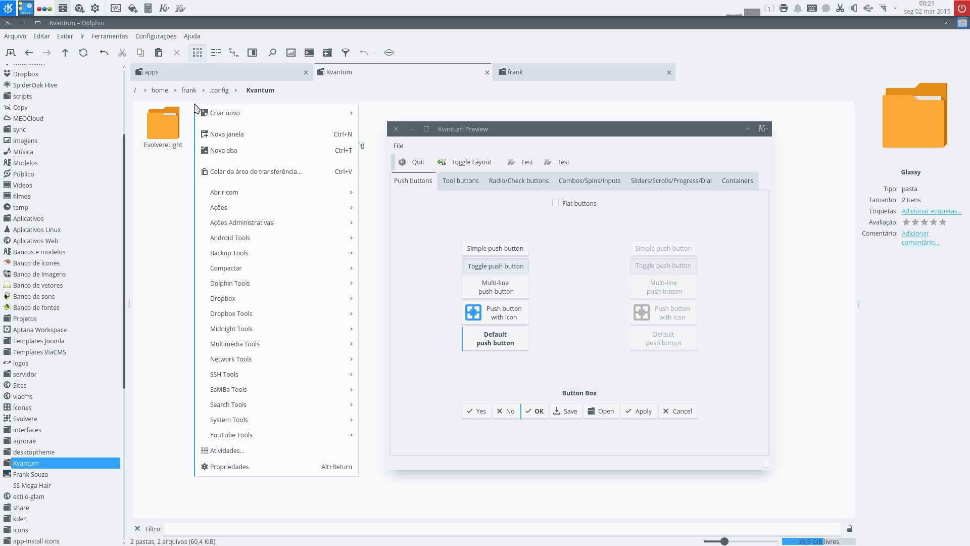Open the Ferramentas menu
Viewport: 970px width, 546px height.
pyautogui.click(x=110, y=36)
